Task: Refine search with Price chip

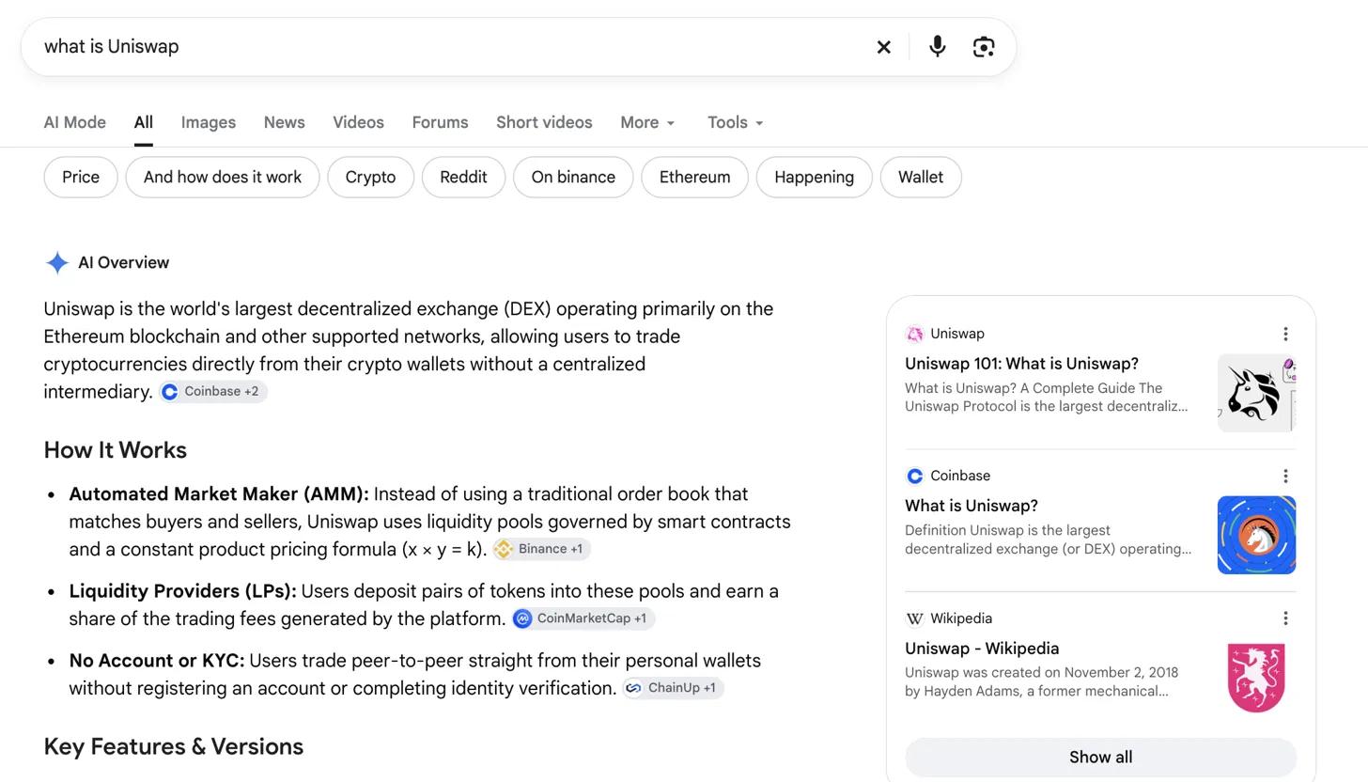Action: coord(81,178)
